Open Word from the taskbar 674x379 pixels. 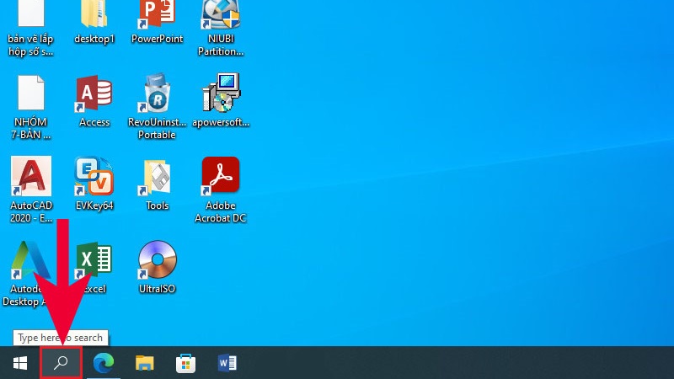[227, 363]
